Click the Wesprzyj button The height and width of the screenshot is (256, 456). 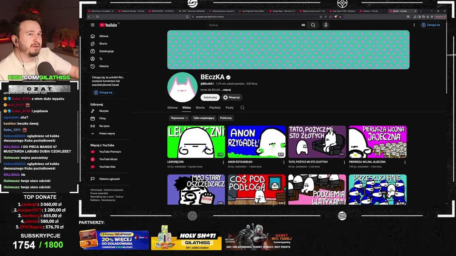tap(232, 97)
